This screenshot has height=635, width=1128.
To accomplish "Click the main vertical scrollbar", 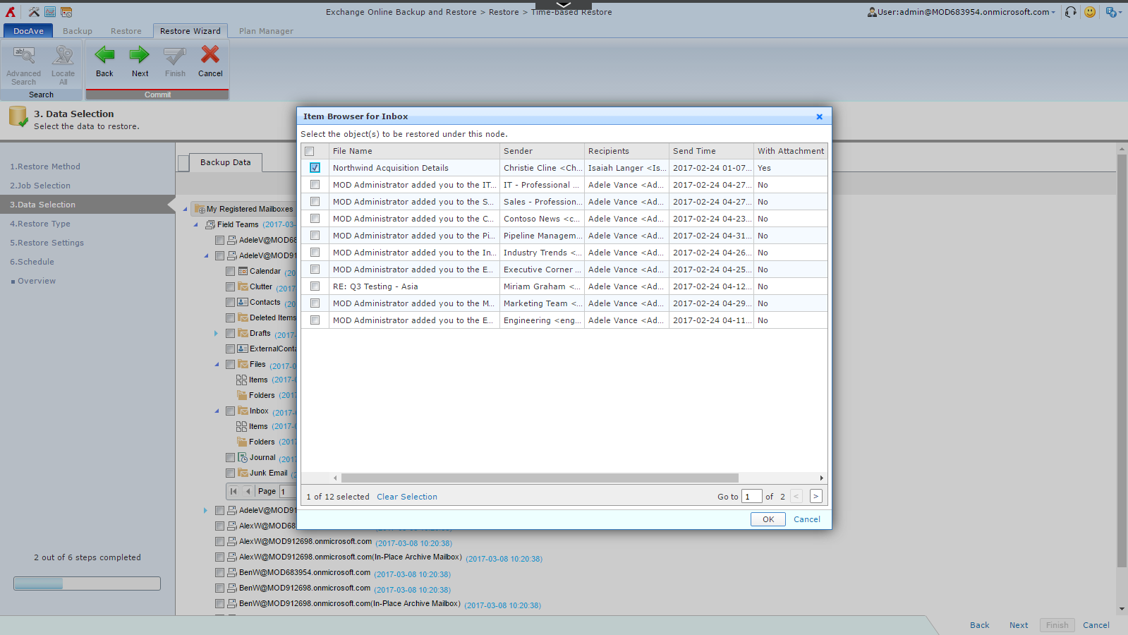I will pyautogui.click(x=1122, y=360).
